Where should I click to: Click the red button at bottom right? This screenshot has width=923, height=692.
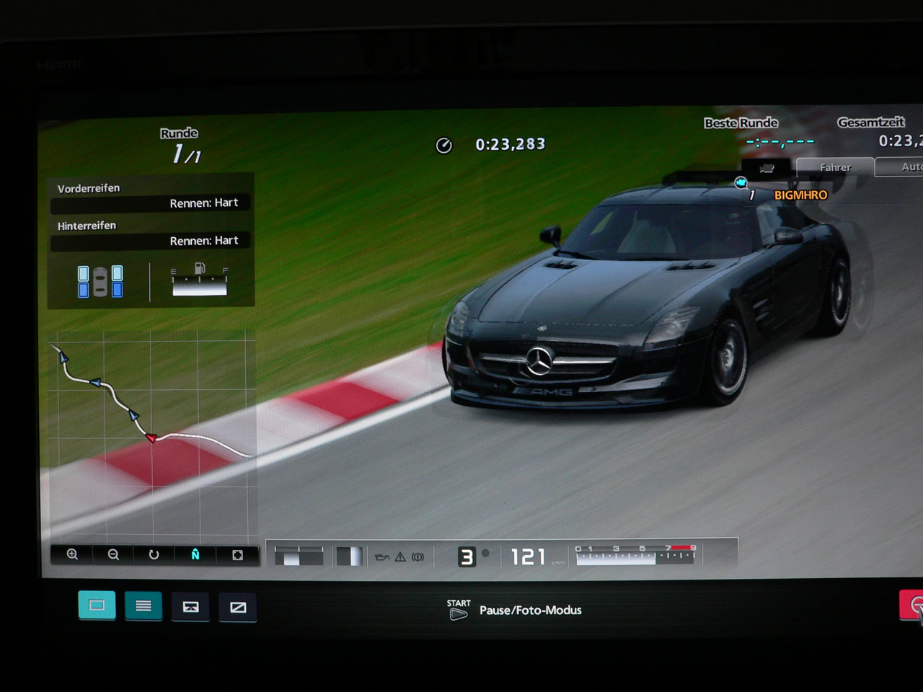point(911,605)
